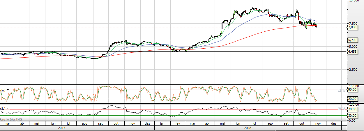Screen dimensions: 364x131
Task: Select the 5,700 horizontal line price label
Action: point(352,40)
